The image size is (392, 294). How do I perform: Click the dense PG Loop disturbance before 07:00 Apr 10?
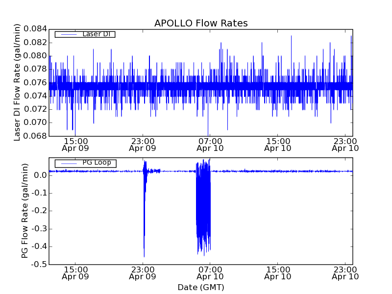203,207
